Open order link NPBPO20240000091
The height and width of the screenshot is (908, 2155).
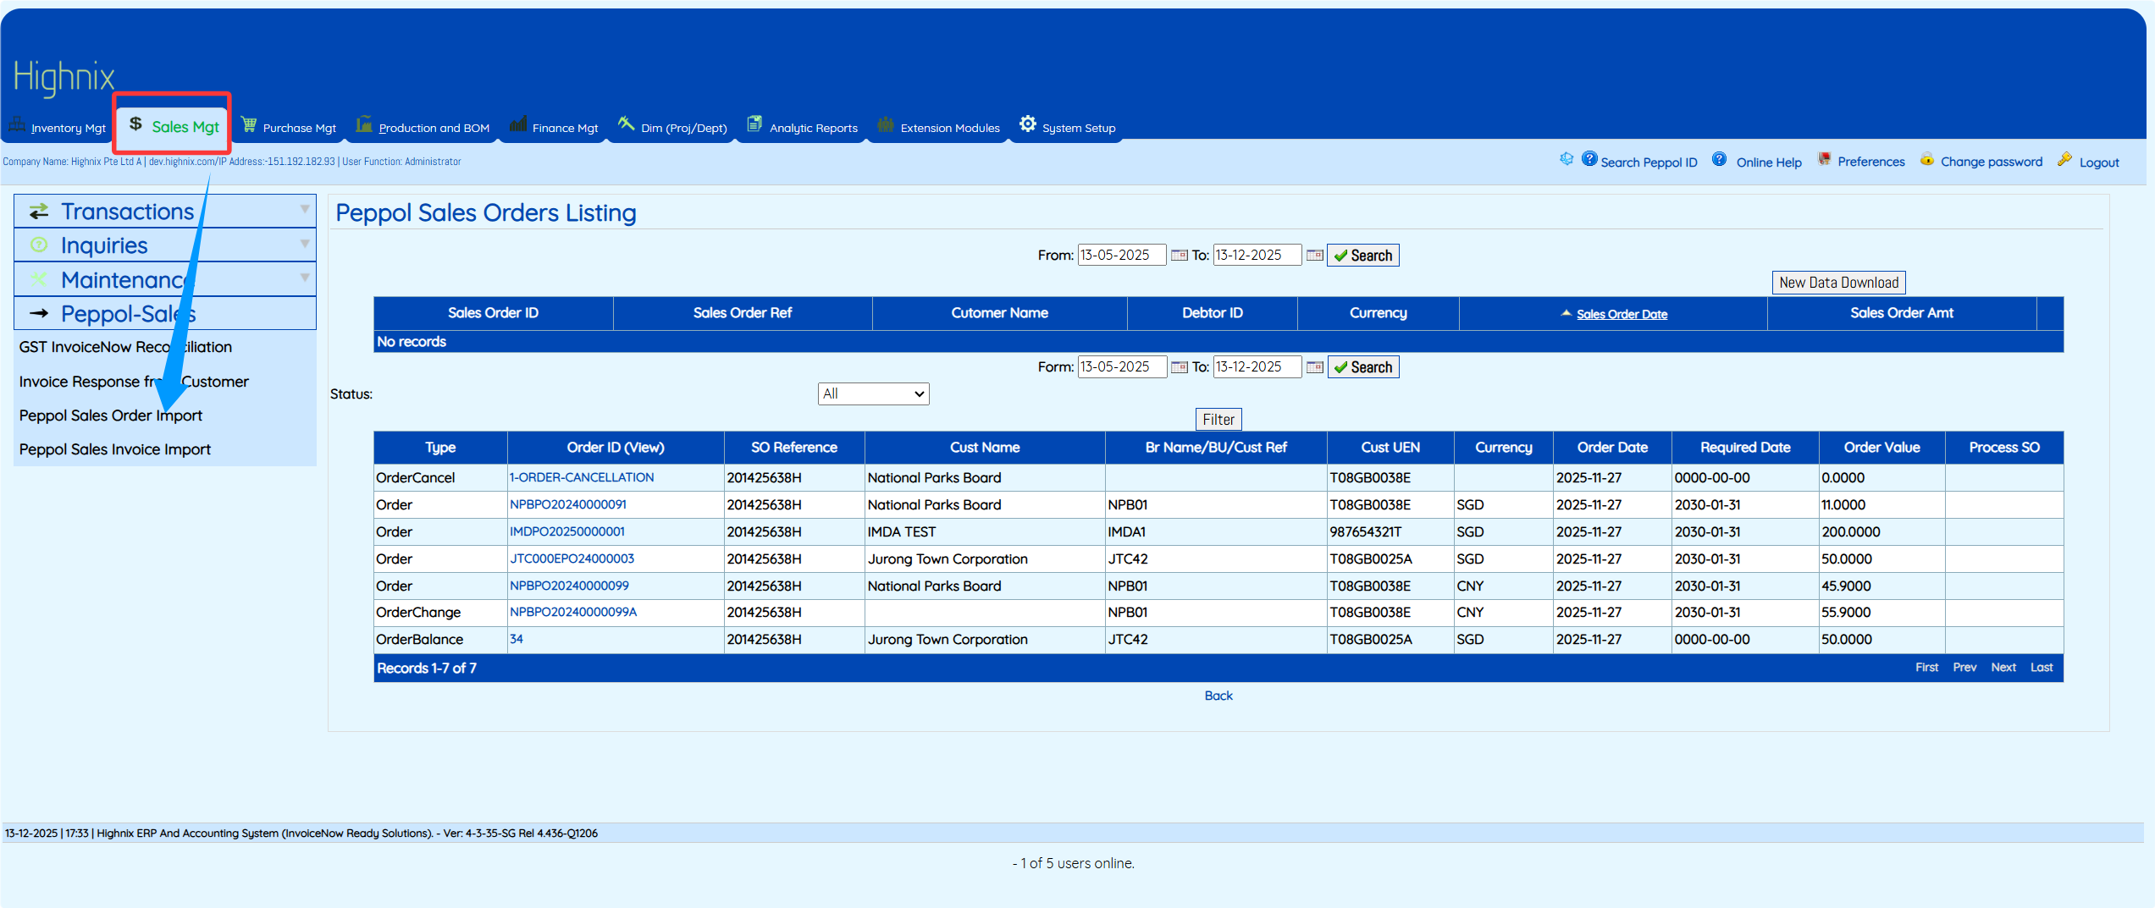coord(567,505)
